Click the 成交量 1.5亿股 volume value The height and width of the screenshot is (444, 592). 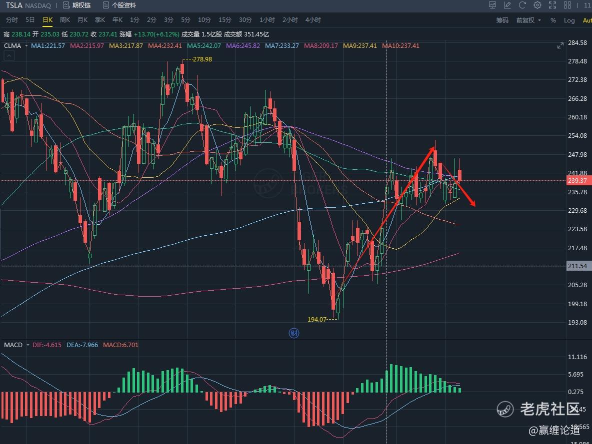pyautogui.click(x=201, y=34)
